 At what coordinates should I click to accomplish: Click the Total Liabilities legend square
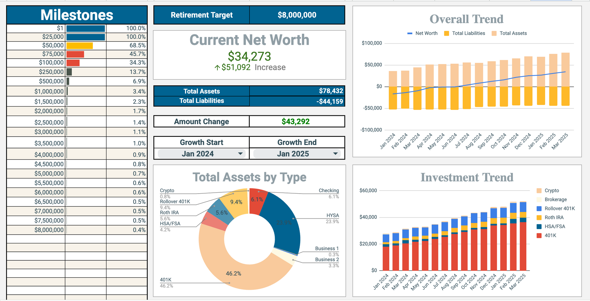[446, 33]
